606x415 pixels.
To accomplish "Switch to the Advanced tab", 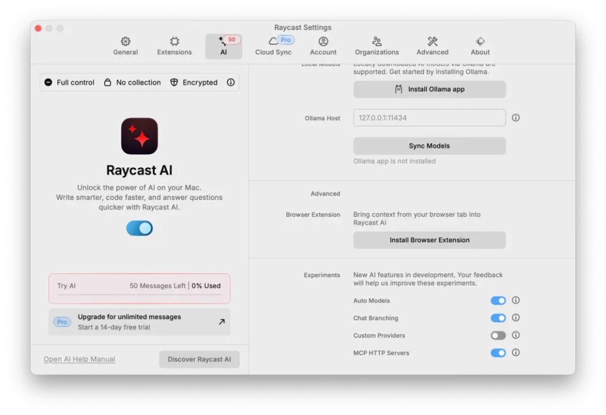I will 433,47.
